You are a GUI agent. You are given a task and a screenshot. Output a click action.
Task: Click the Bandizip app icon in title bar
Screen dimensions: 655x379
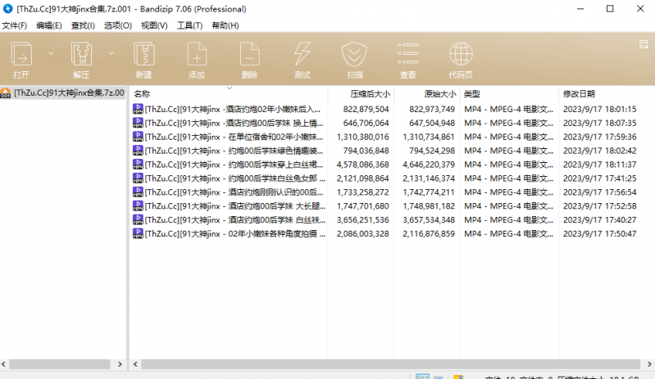coord(7,8)
